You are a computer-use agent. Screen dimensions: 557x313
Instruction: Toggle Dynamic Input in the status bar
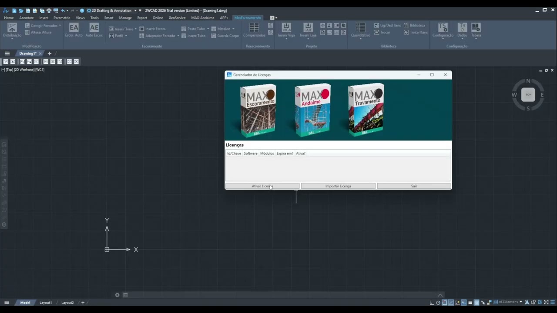[463, 303]
